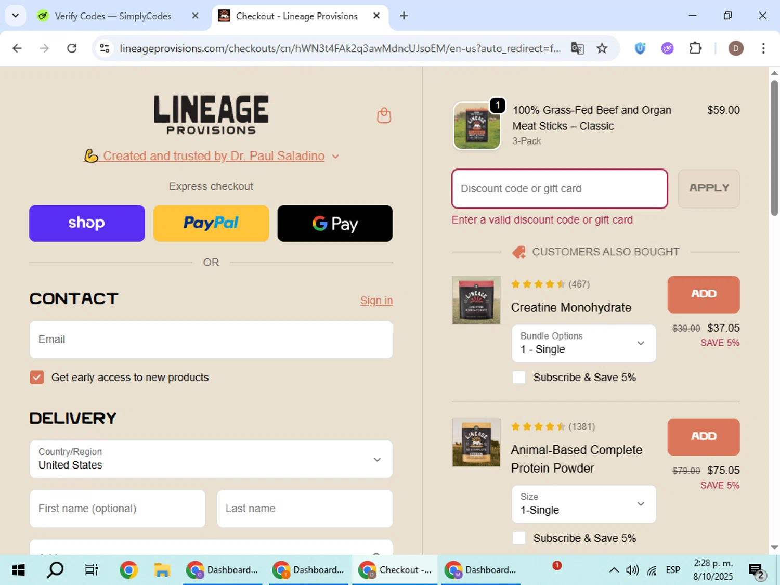Click the Sign in link

click(376, 301)
